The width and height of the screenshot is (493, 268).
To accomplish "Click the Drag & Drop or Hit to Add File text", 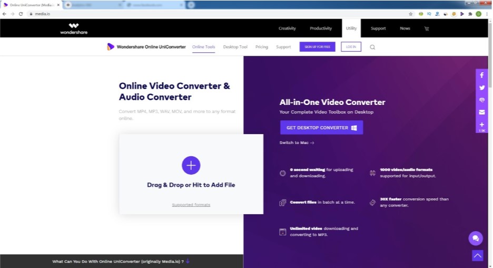I will [x=191, y=185].
